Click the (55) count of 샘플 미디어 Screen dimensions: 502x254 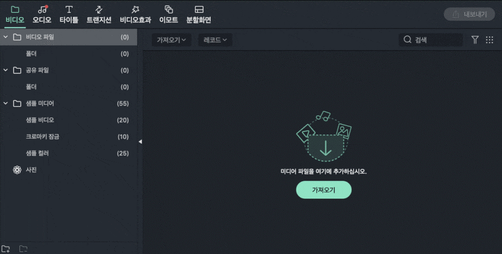point(123,104)
